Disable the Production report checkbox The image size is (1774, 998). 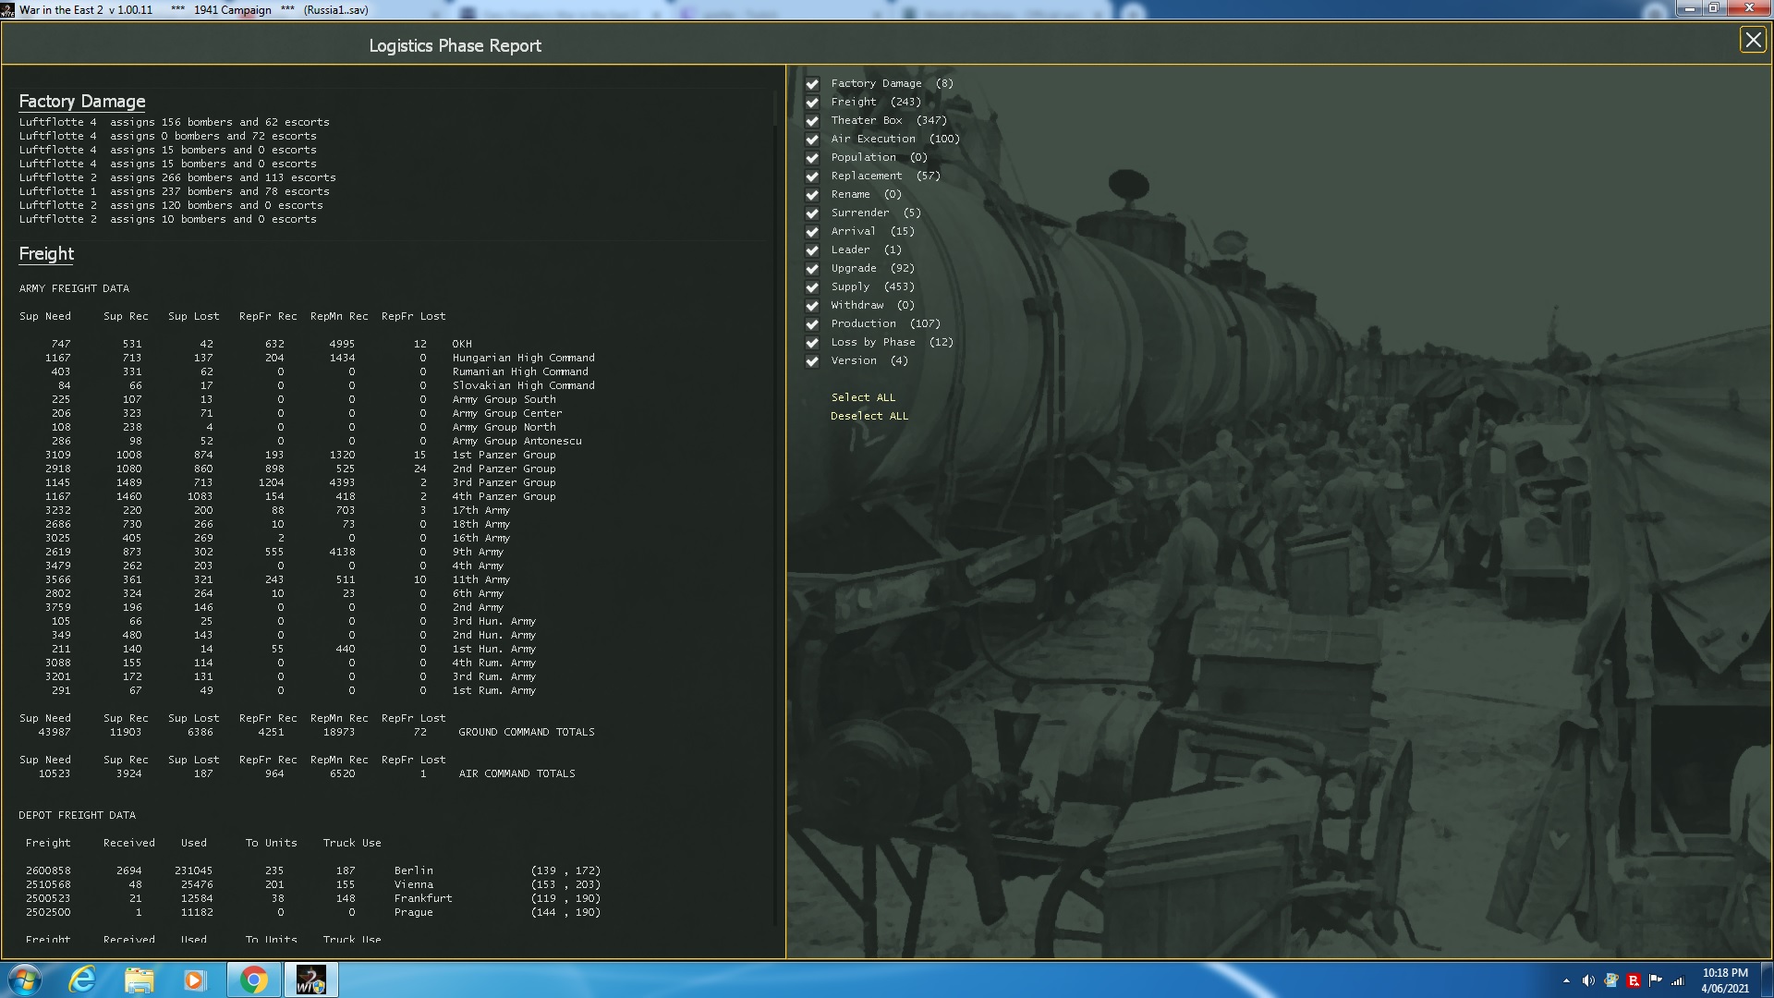(812, 324)
